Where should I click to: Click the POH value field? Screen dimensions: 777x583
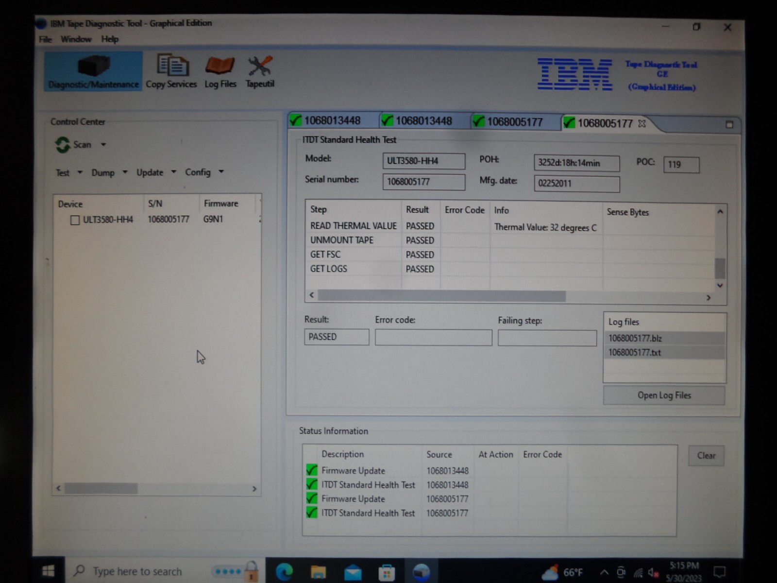tap(576, 163)
